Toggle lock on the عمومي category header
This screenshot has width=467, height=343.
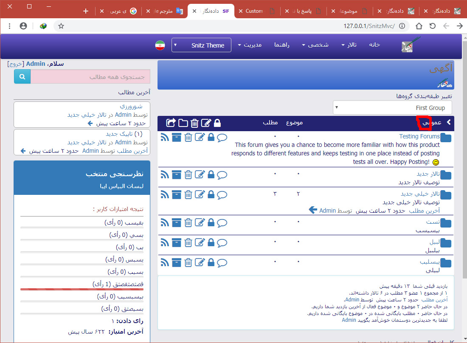[217, 123]
